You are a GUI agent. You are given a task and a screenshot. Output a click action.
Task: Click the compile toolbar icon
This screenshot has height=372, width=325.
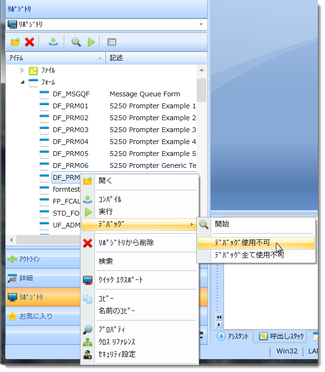click(x=53, y=42)
